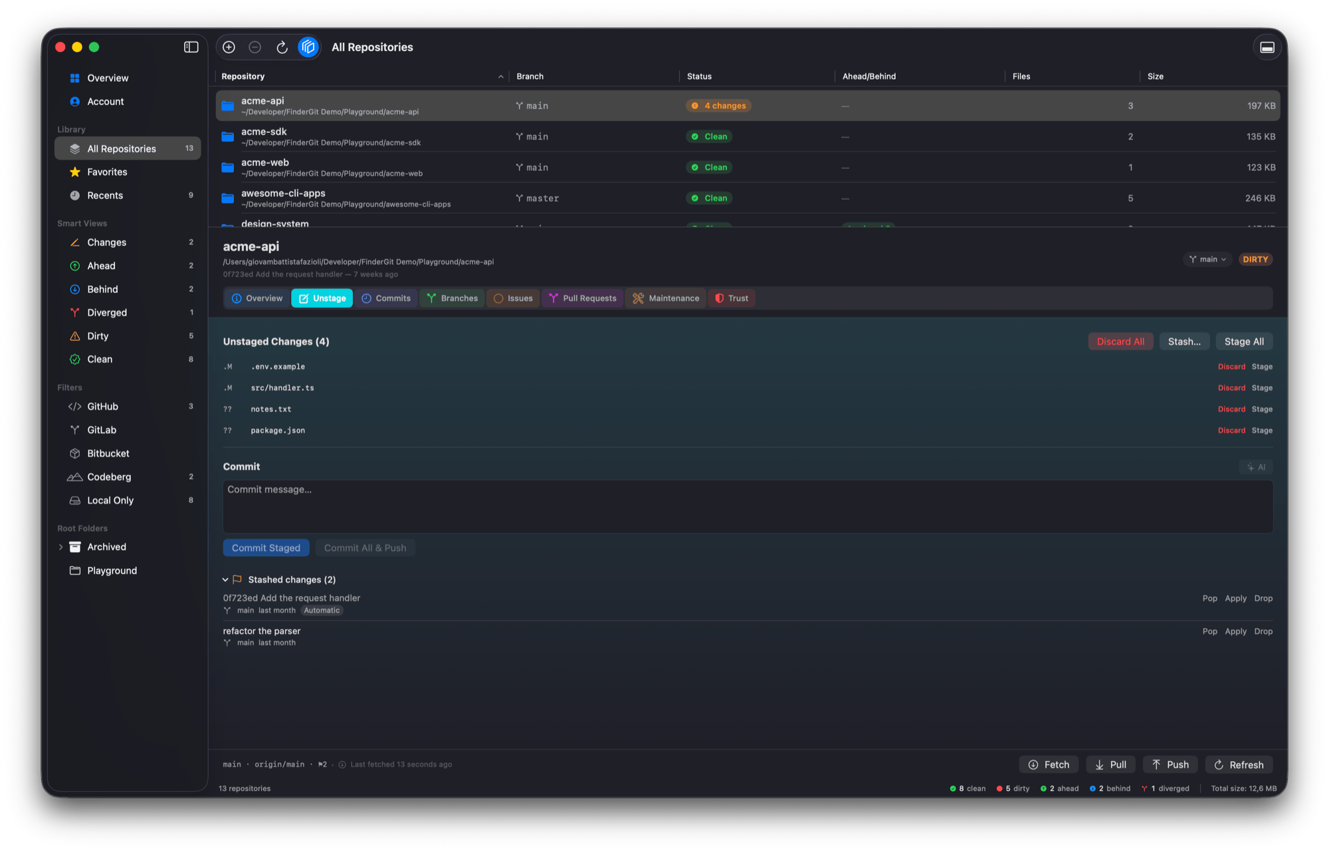Click the reload arrow icon in toolbar
Image resolution: width=1329 pixels, height=852 pixels.
click(x=282, y=47)
